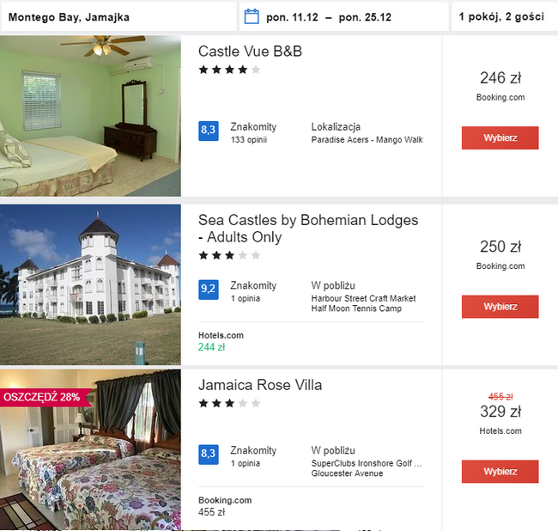
Task: Click the star rating of Castle Vue B&B
Action: (x=229, y=70)
